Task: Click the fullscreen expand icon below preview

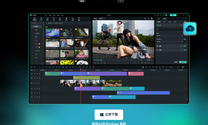Action: (x=152, y=63)
